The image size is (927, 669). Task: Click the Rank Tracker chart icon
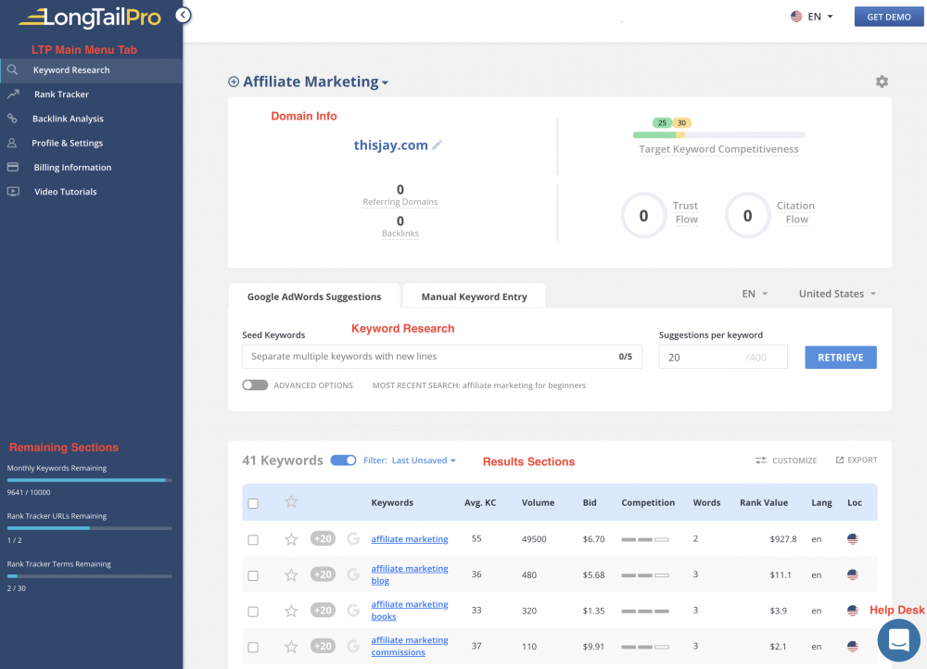pos(13,94)
